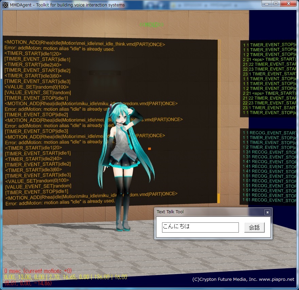The image size is (299, 290).
Task: Click the [TIMER_EVENT_STOP|idle3] log line
Action: 36,131
